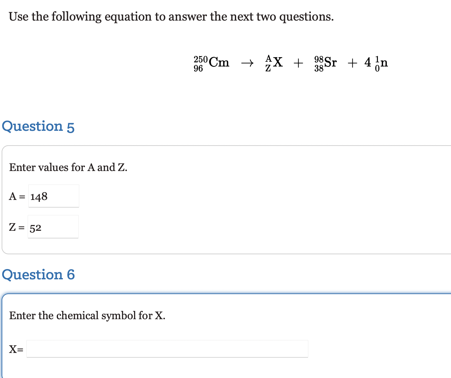
Task: Click the Question 5 answer panel
Action: (225, 199)
